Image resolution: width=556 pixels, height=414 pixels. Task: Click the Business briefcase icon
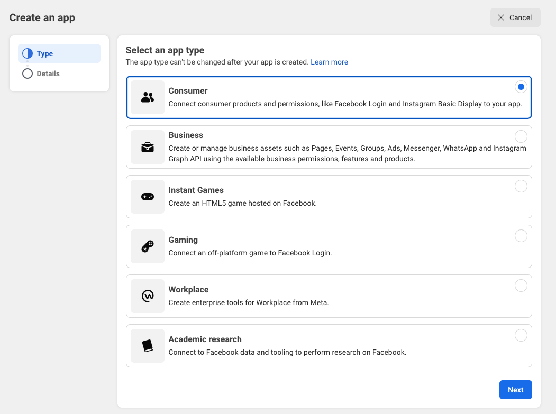[x=148, y=147]
